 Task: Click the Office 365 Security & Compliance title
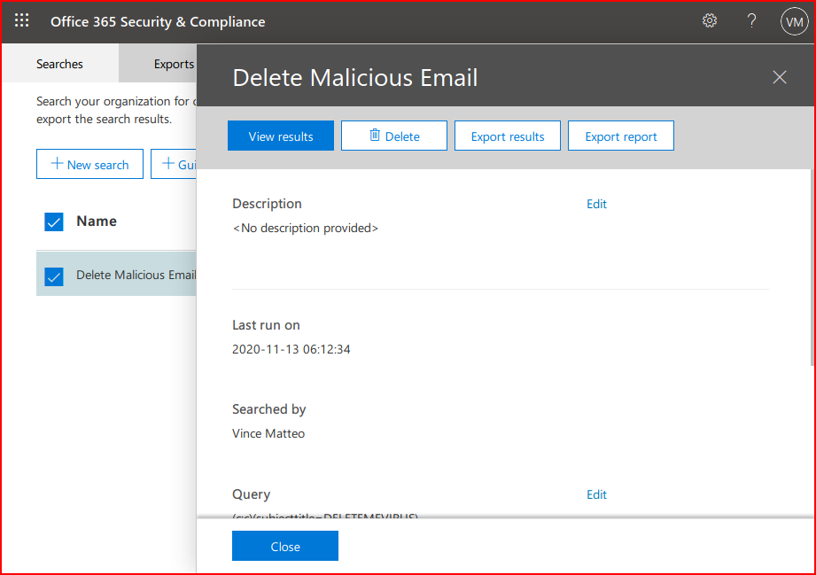(158, 22)
